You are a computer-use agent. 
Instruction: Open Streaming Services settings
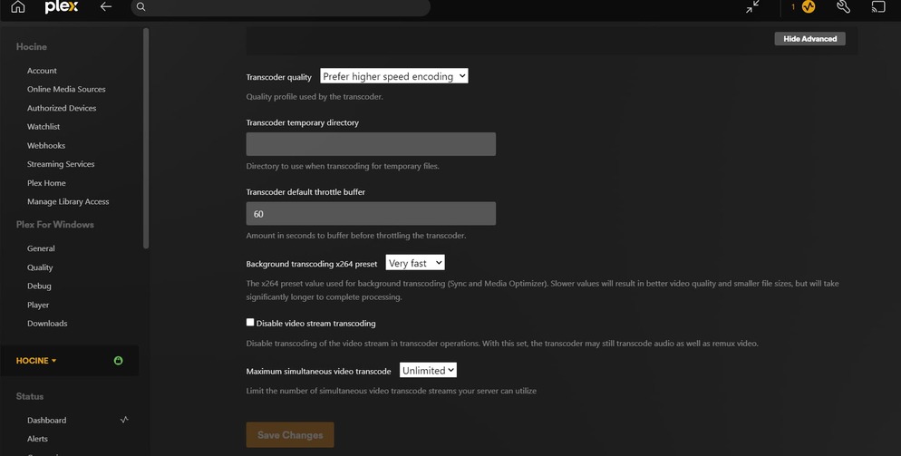coord(61,164)
